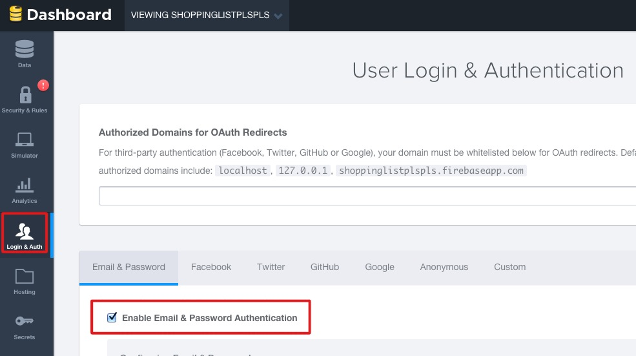The height and width of the screenshot is (356, 636).
Task: Switch to the Email & Password tab
Action: pos(128,267)
